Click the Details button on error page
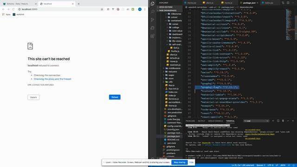The height and width of the screenshot is (167, 297). 33,97
